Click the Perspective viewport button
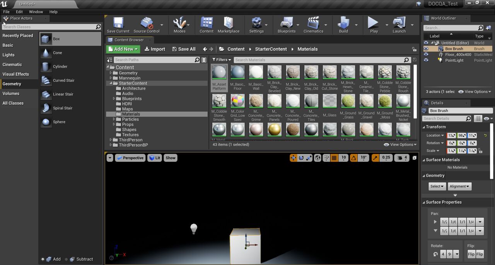 click(x=130, y=158)
